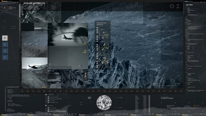Click the LOG INFO heading

click(189, 5)
